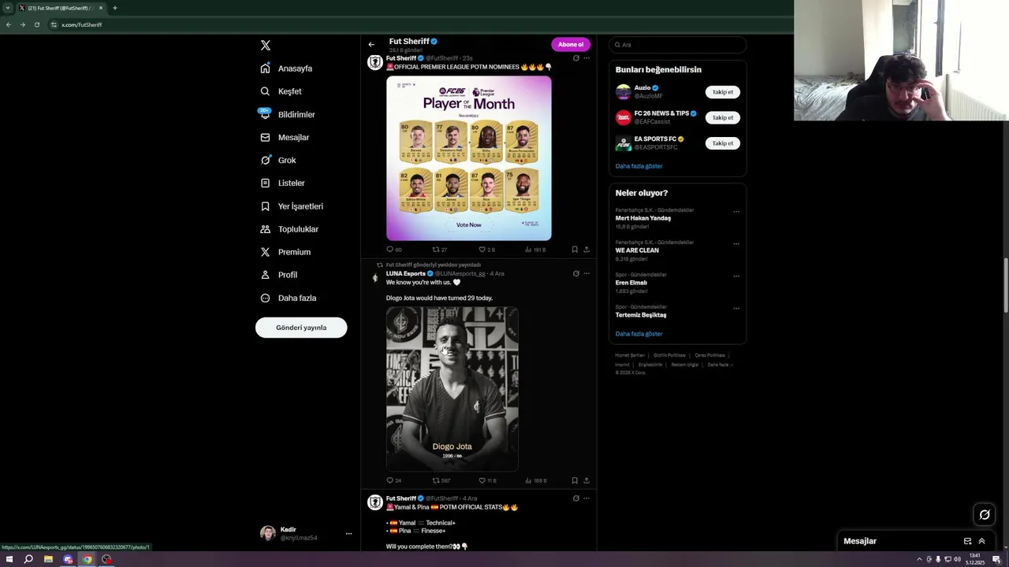Repost the POTM nominees post
The height and width of the screenshot is (567, 1009).
click(439, 250)
